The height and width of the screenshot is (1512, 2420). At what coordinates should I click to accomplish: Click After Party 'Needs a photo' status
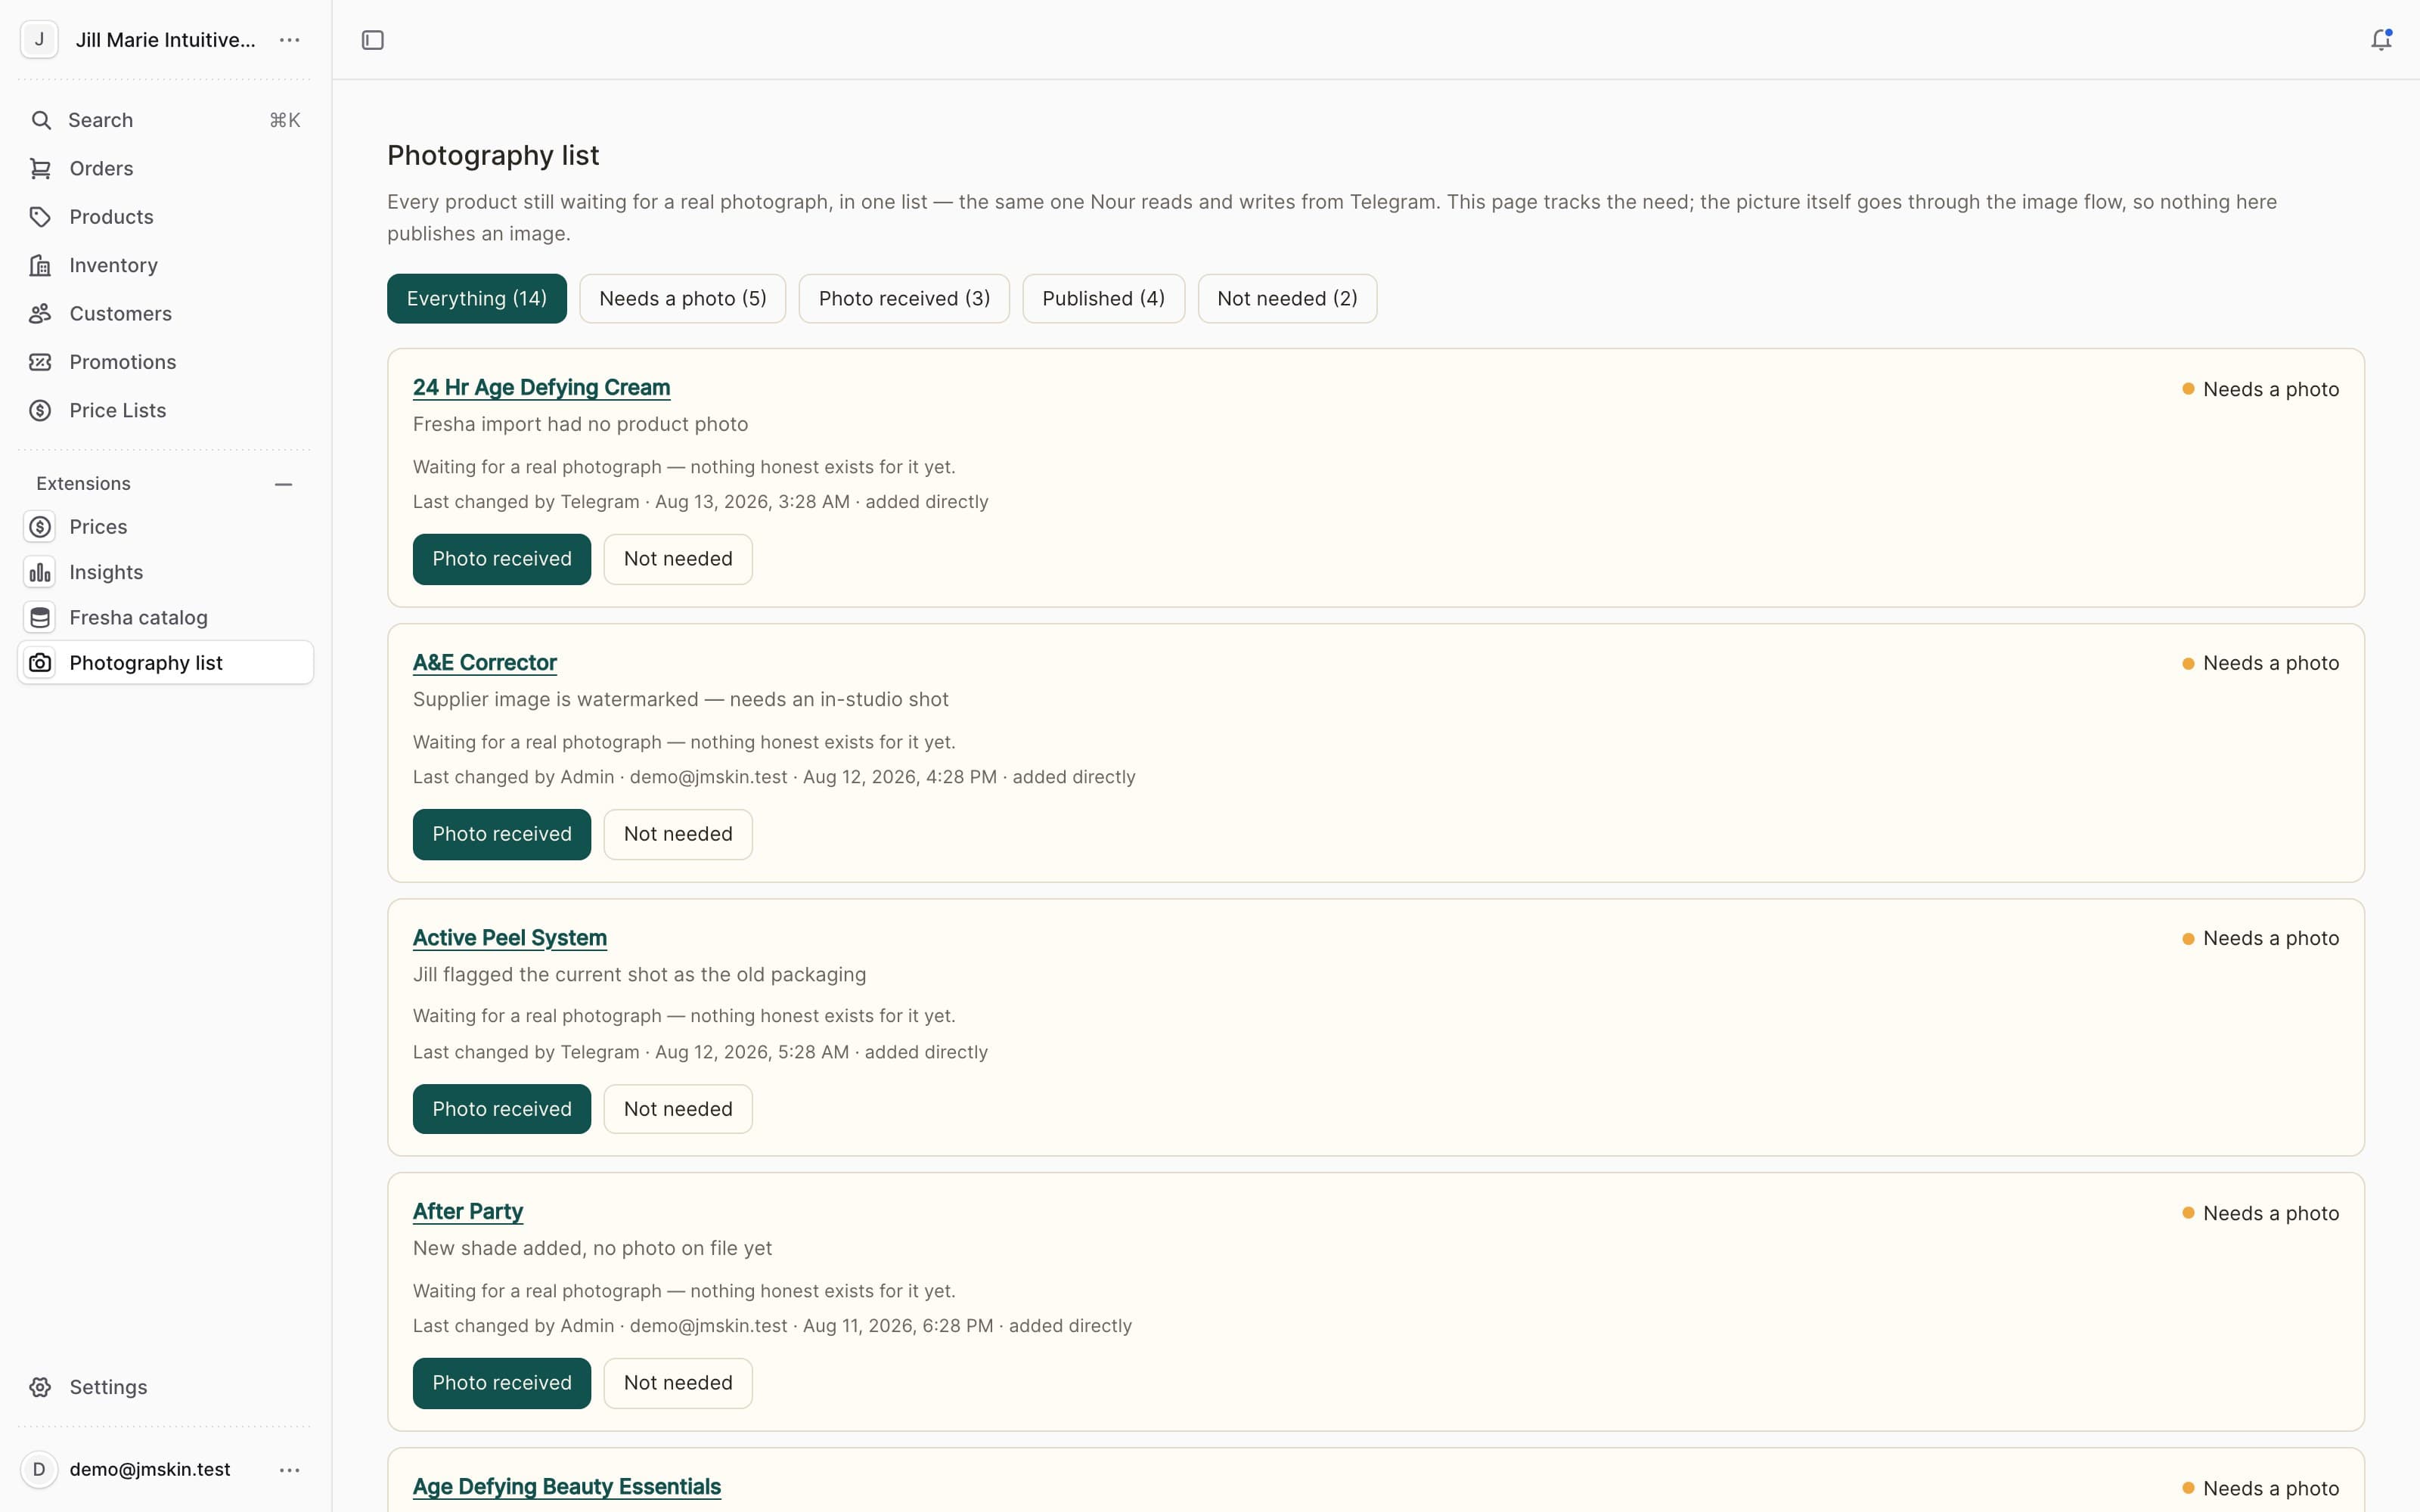click(2260, 1213)
